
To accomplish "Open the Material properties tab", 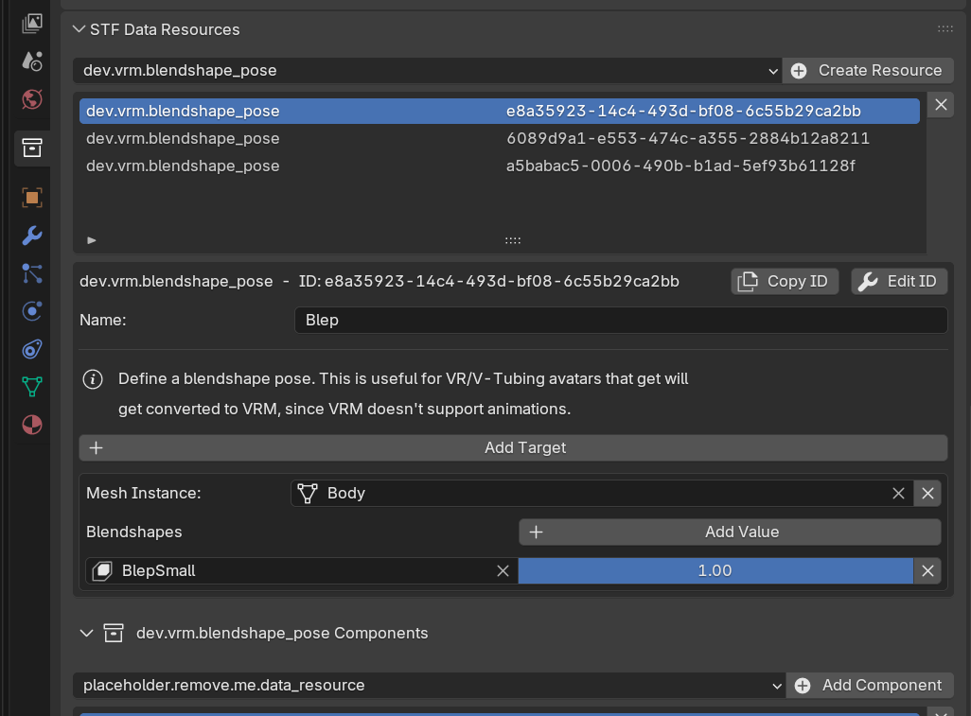I will click(32, 425).
